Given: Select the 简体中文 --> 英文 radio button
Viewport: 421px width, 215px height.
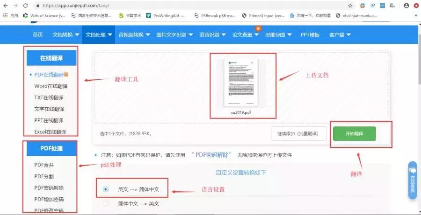Looking at the screenshot, I should tap(106, 203).
